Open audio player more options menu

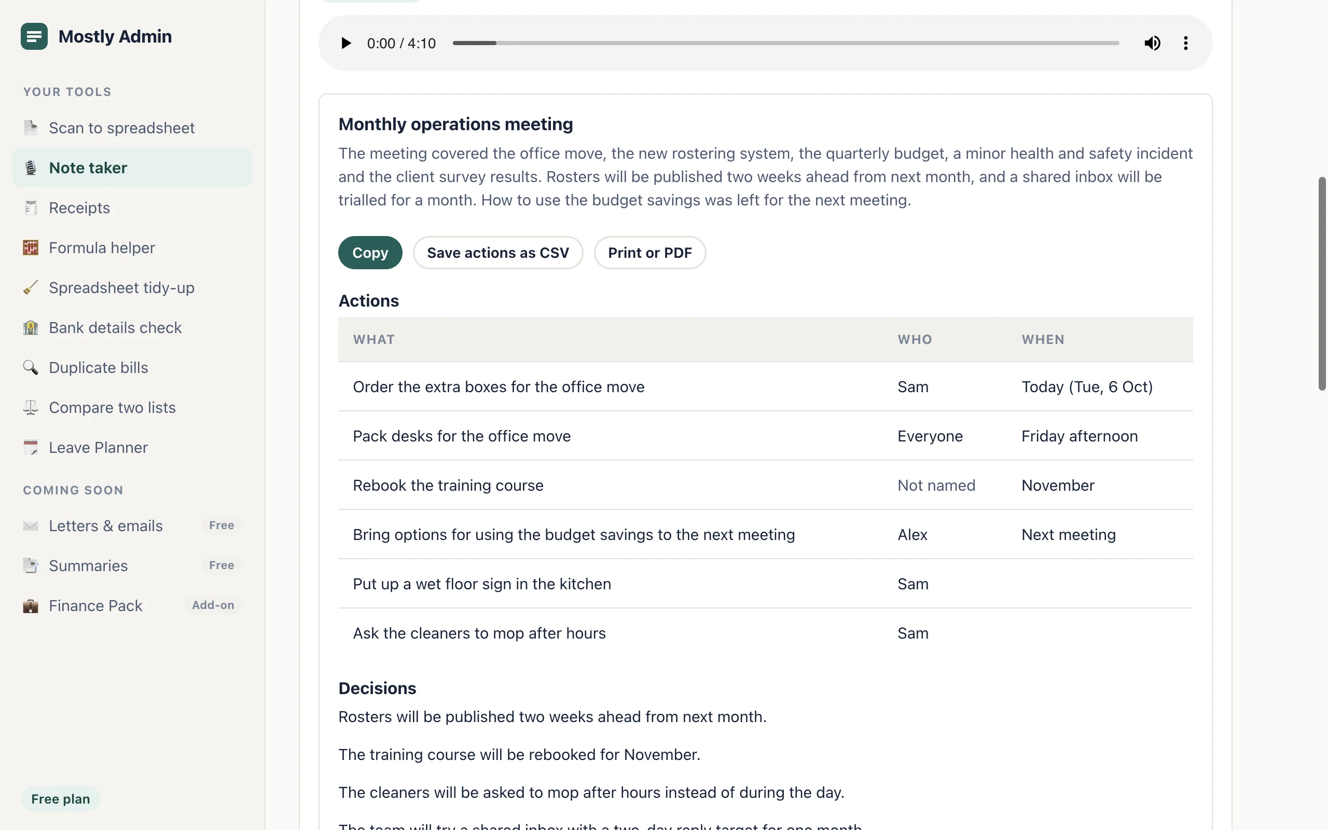(x=1185, y=43)
